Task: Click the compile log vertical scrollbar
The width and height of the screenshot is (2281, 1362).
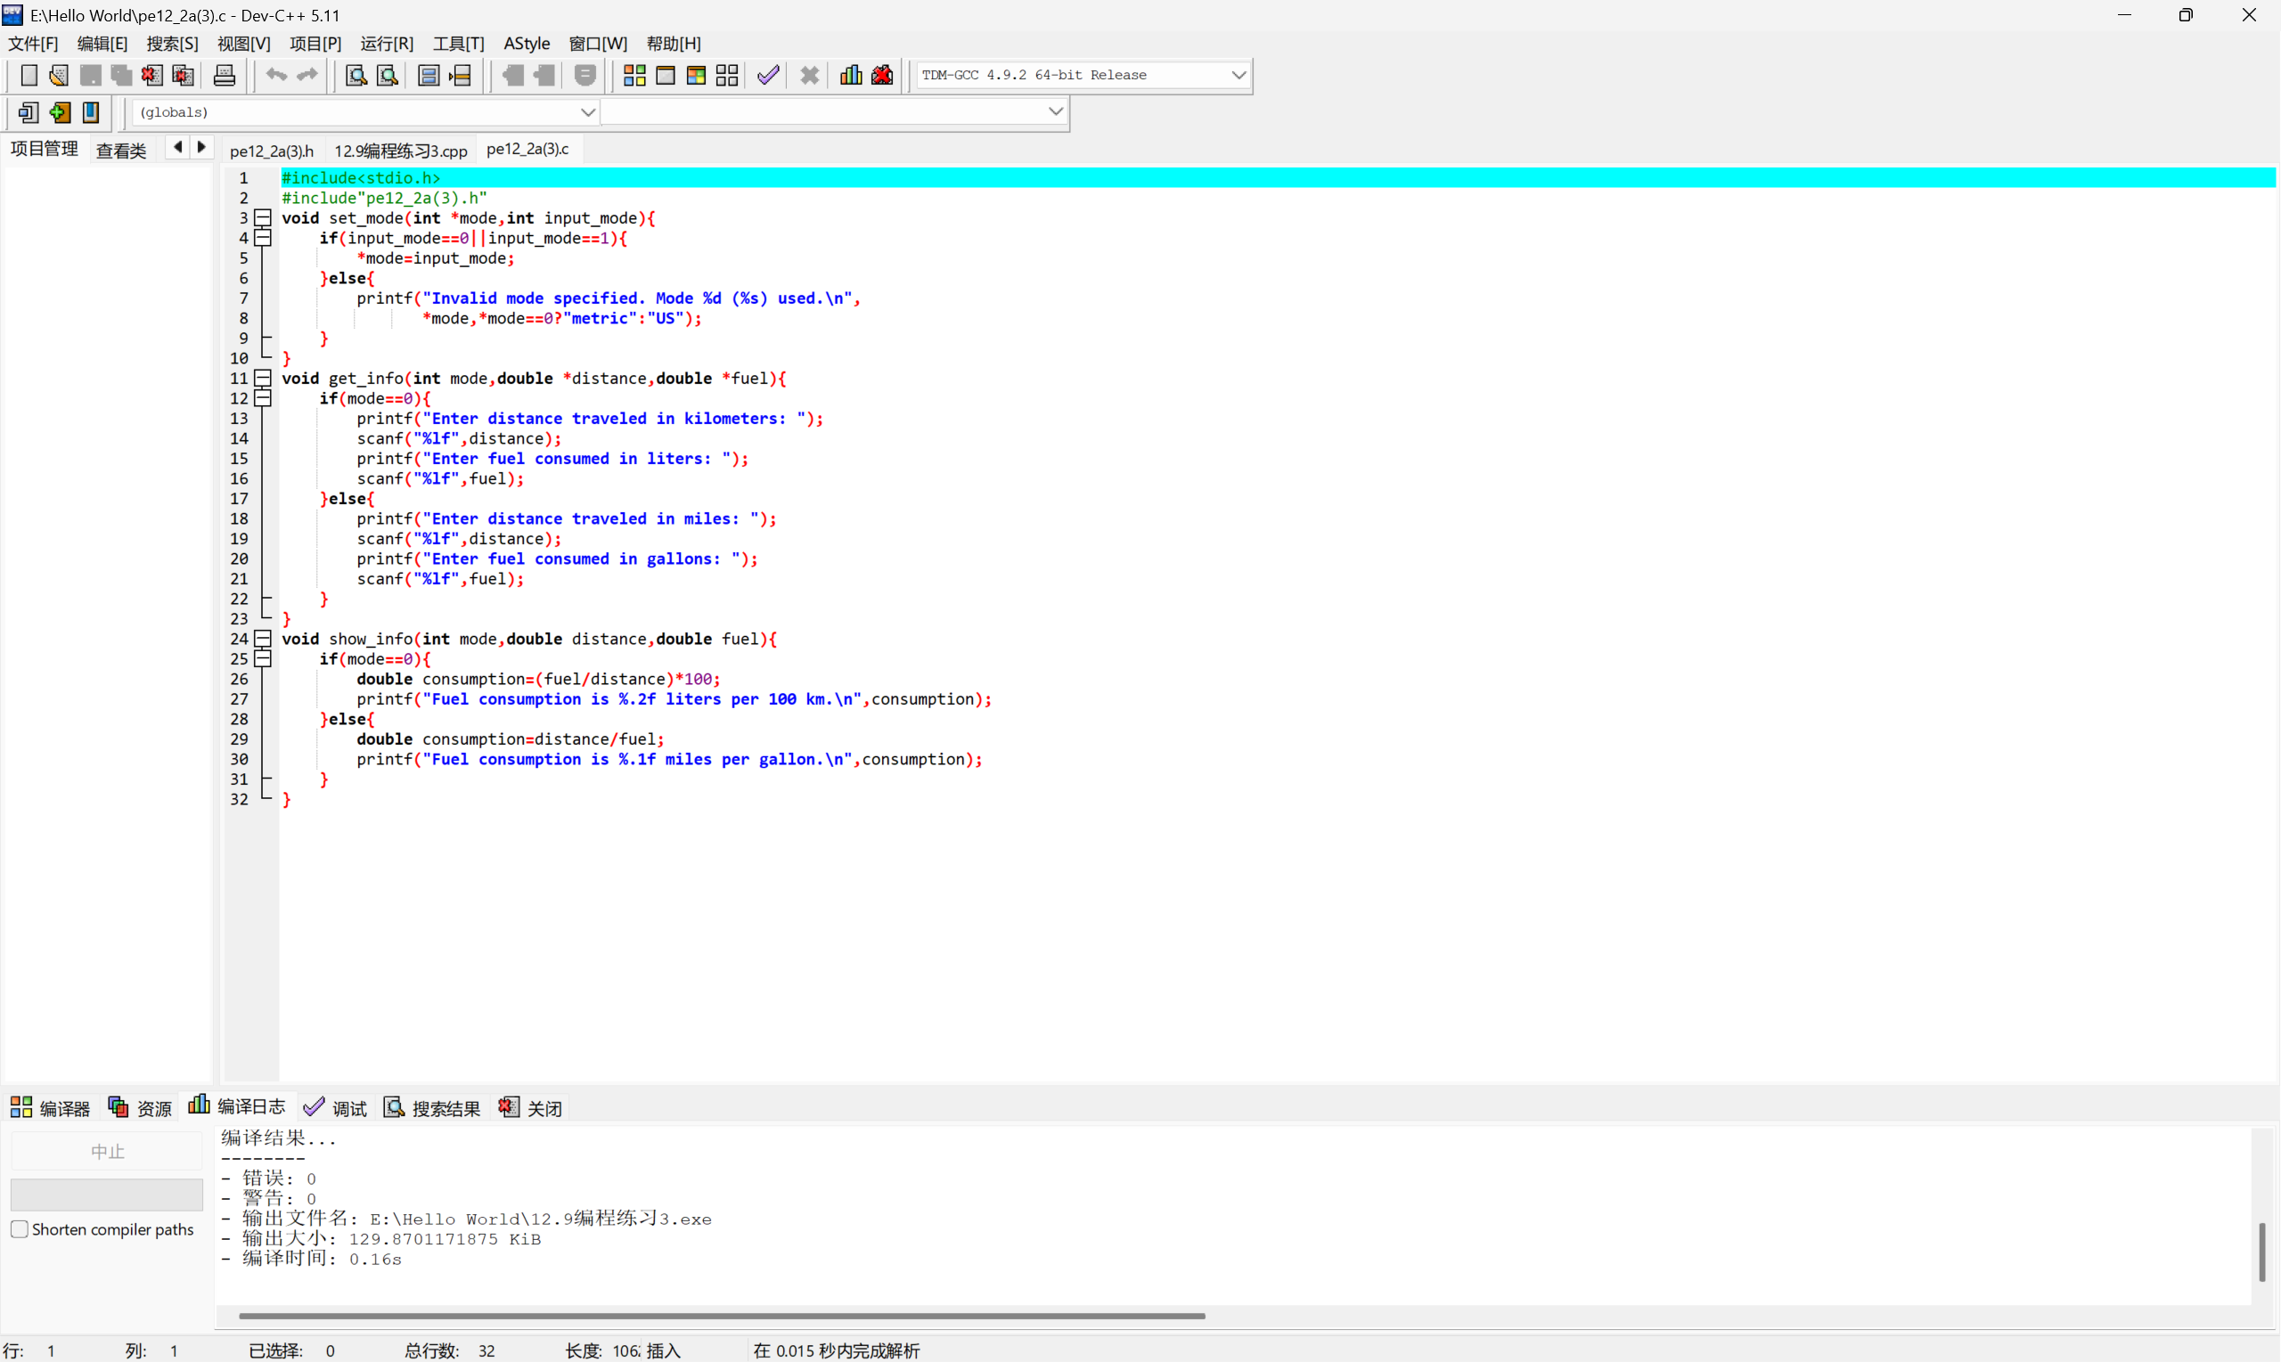Action: (2261, 1251)
